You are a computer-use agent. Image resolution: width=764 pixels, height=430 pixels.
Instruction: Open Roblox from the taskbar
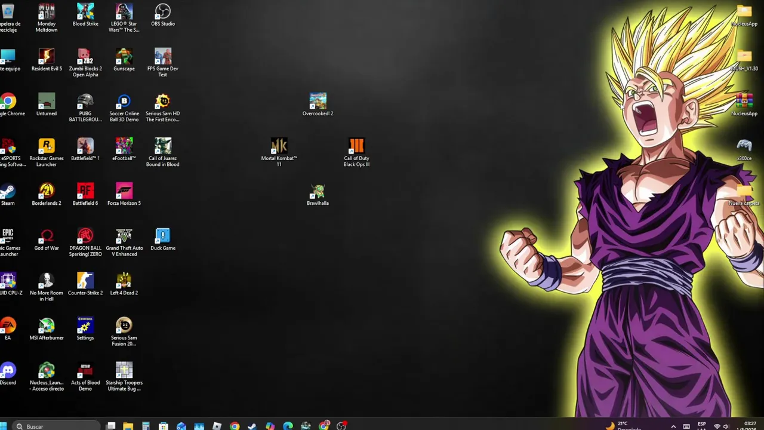(217, 426)
